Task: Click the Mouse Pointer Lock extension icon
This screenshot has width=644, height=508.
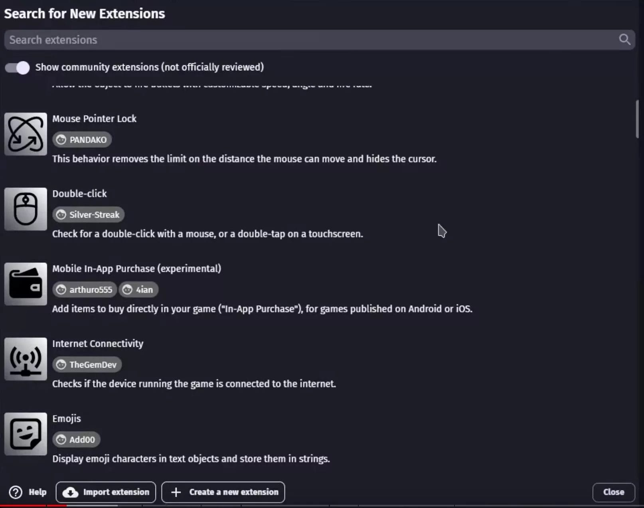Action: 26,134
